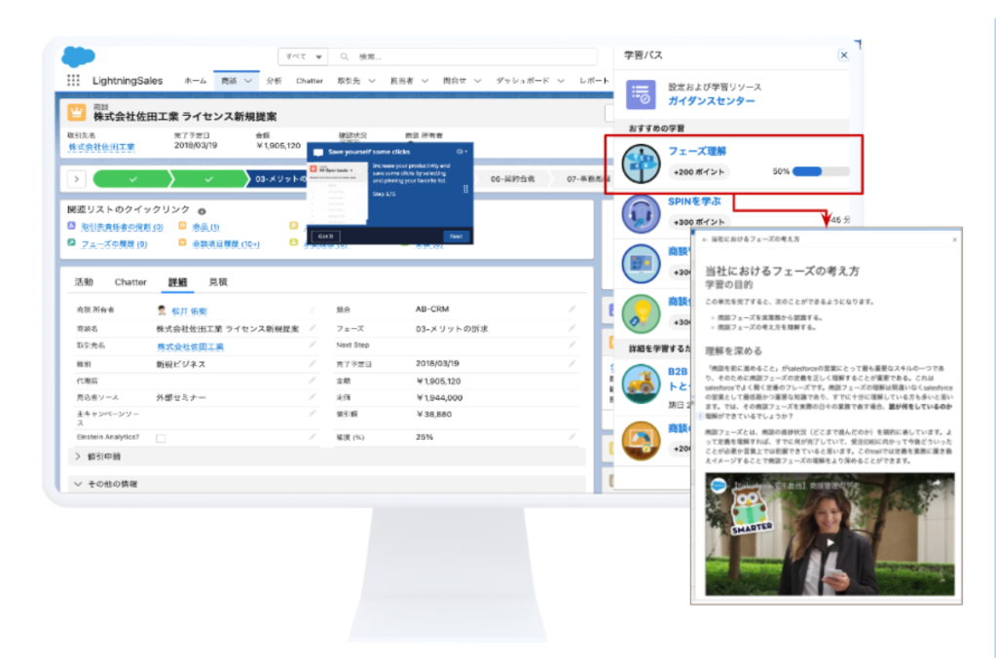Open the 取引先責任者の役割 (0) quick link

click(122, 227)
